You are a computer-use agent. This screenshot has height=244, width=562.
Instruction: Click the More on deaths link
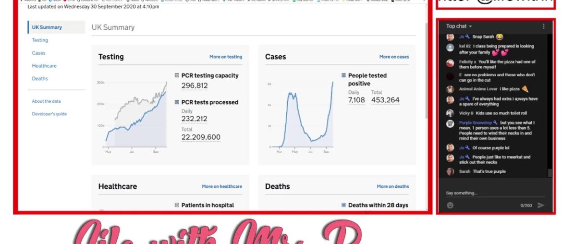393,187
